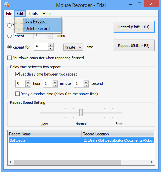The height and width of the screenshot is (172, 161).
Task: Open the minute time unit dropdown
Action: click(x=73, y=47)
